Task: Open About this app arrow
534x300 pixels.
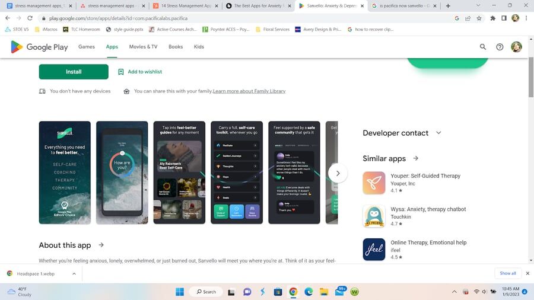Action: pos(101,245)
